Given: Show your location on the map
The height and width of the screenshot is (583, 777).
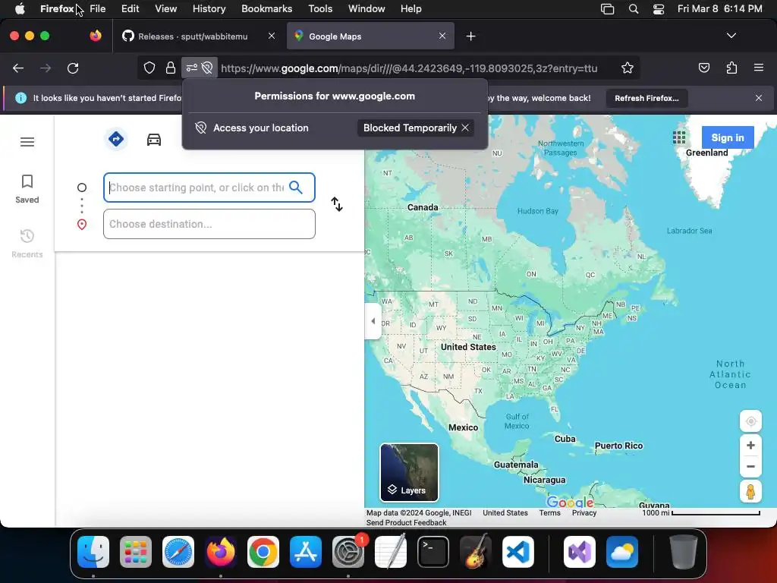Looking at the screenshot, I should coord(750,421).
